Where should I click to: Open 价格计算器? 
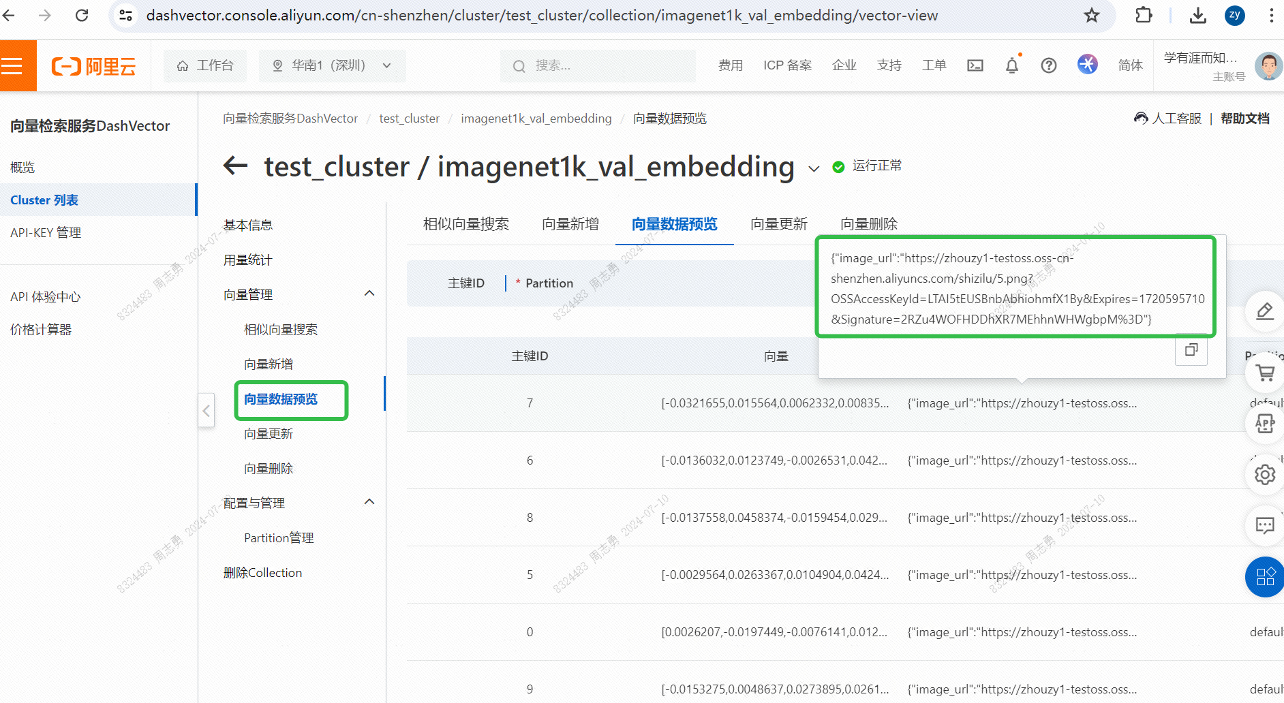point(41,330)
